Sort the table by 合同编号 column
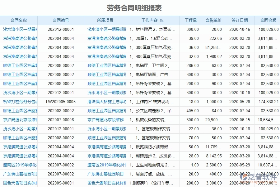 [61, 20]
